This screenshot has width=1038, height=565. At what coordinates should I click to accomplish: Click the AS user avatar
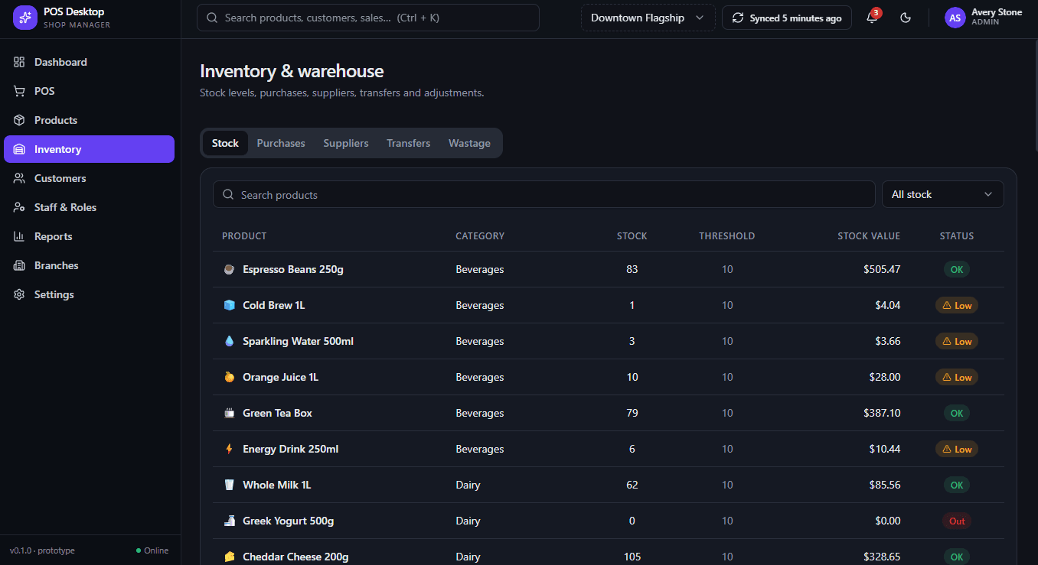[955, 18]
